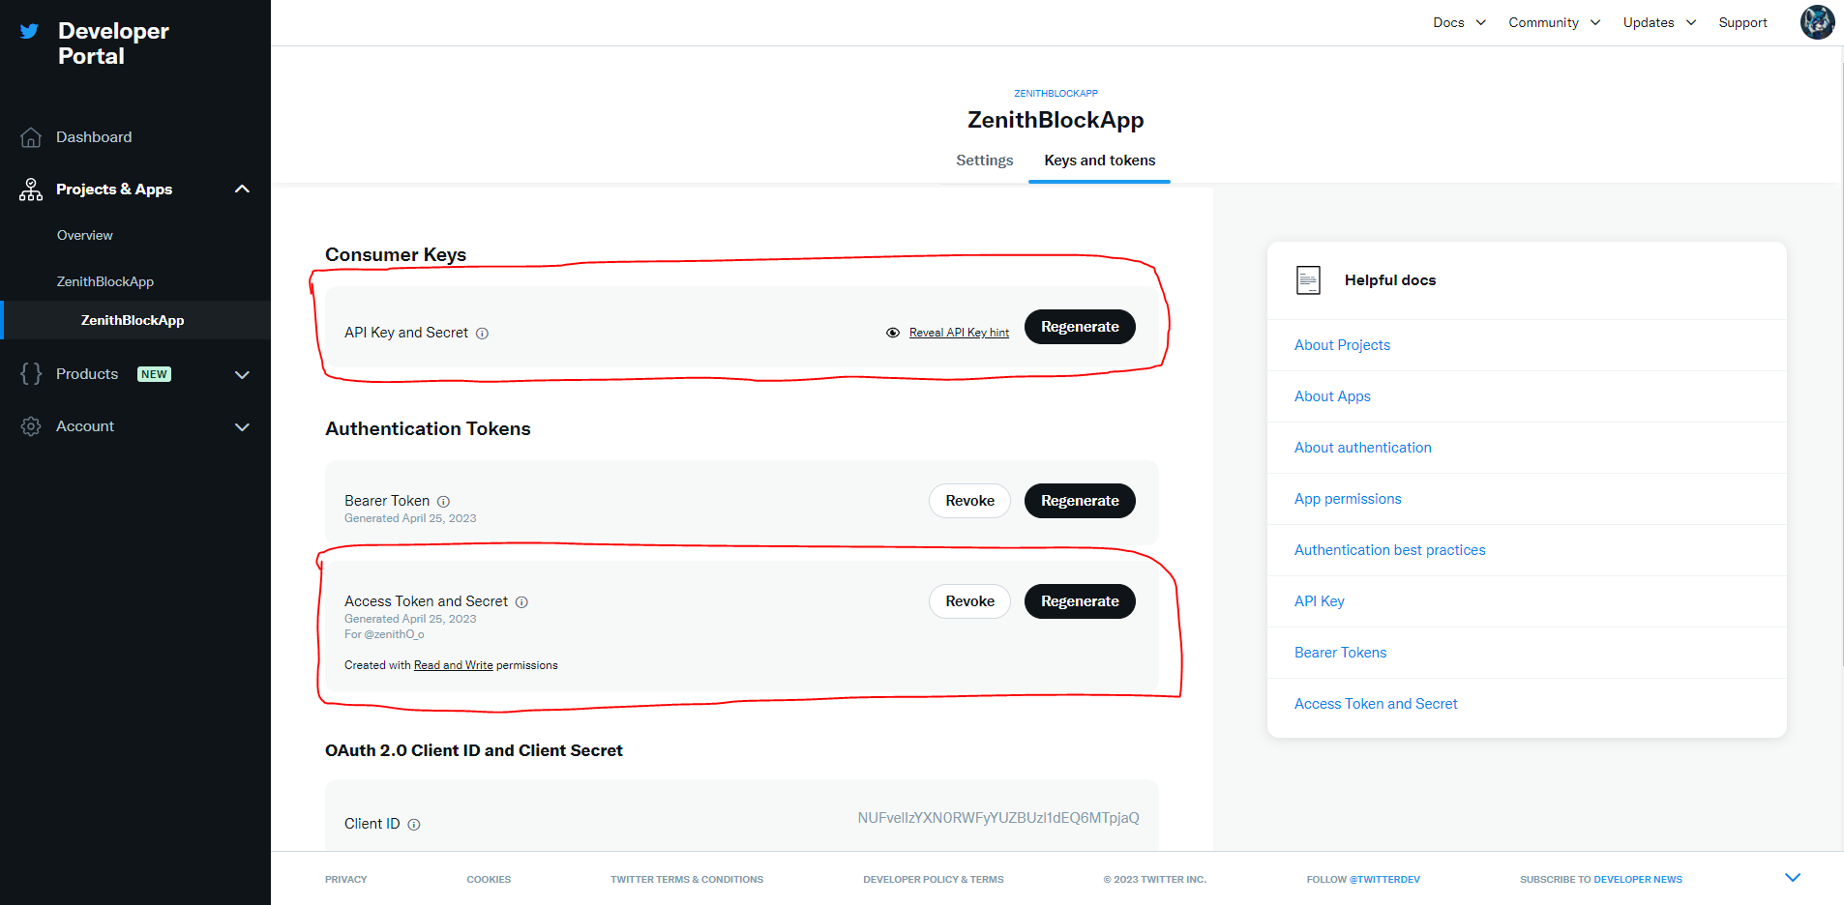1844x905 pixels.
Task: Click the NEW badge next to Products
Action: (154, 374)
